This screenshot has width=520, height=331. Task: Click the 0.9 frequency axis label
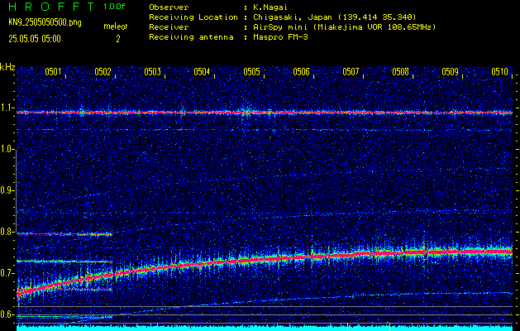[7, 190]
